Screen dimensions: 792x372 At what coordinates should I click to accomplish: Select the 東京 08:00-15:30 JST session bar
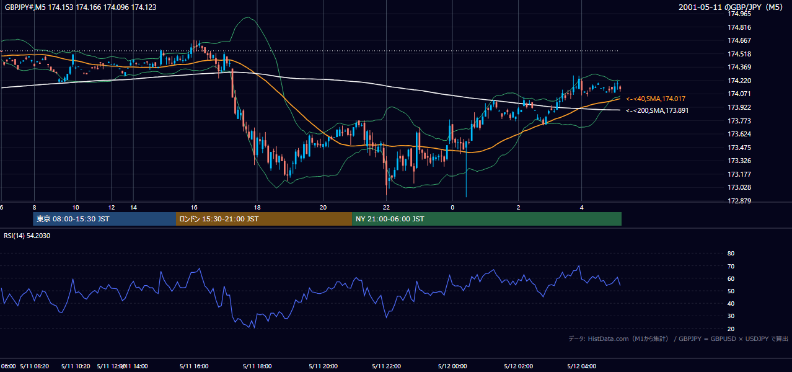pos(104,219)
